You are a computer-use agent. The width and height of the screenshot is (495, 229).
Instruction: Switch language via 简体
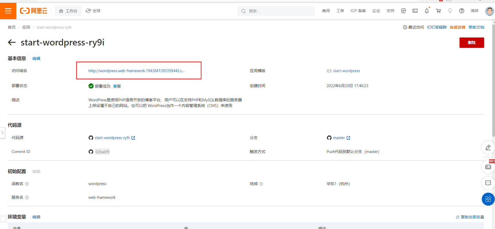[x=475, y=11]
